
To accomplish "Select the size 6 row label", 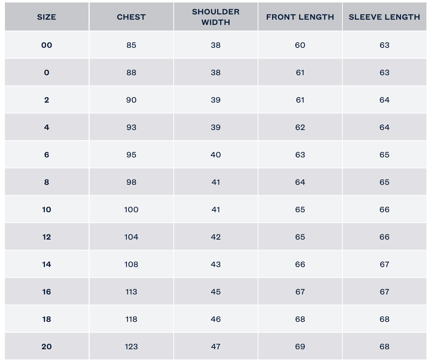I will tap(46, 155).
